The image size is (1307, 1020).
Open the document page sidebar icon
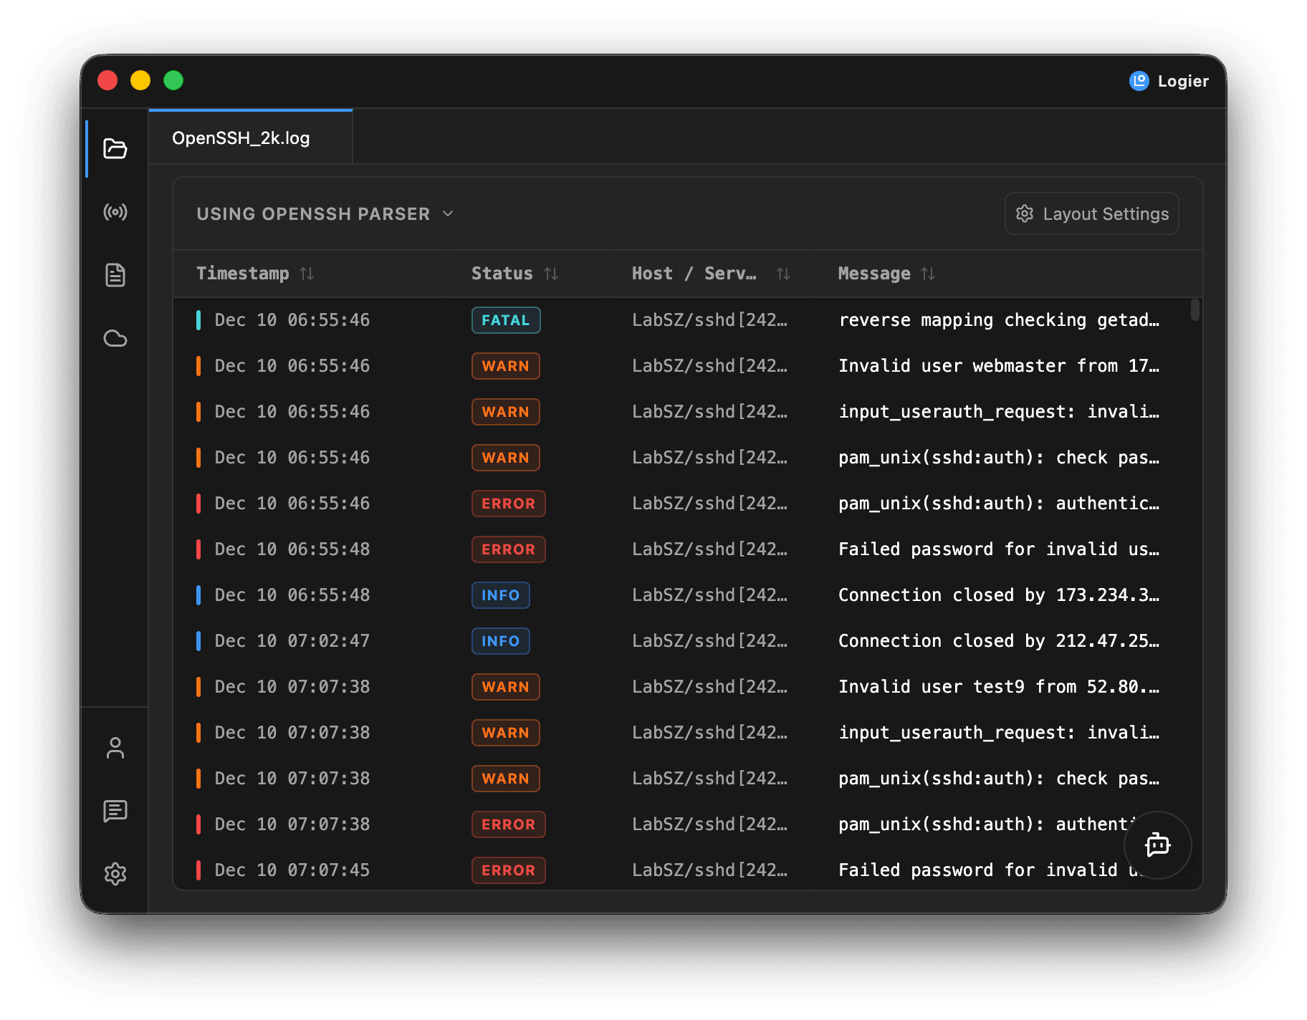115,275
